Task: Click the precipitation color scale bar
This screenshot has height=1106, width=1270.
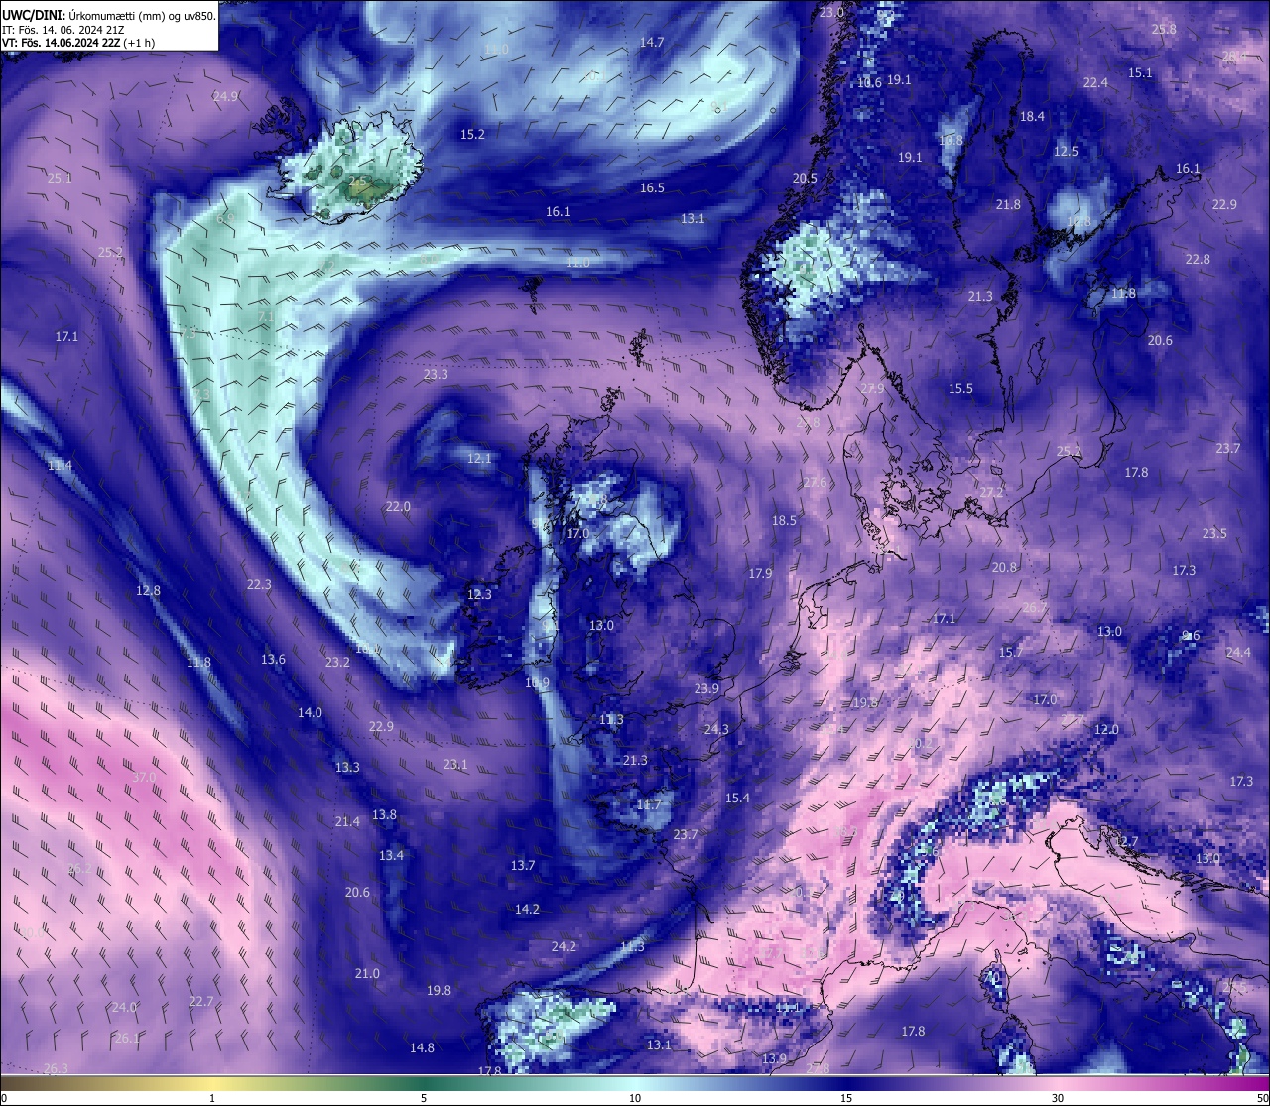Action: coord(635,1082)
